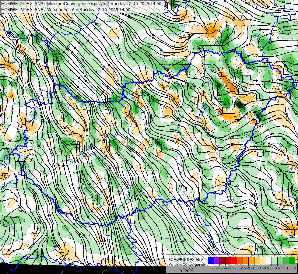Click the white swatch between -0.5 and 0

[269, 260]
